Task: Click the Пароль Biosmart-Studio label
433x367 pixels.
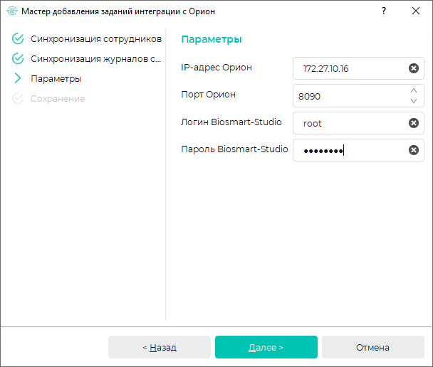Action: pos(234,149)
